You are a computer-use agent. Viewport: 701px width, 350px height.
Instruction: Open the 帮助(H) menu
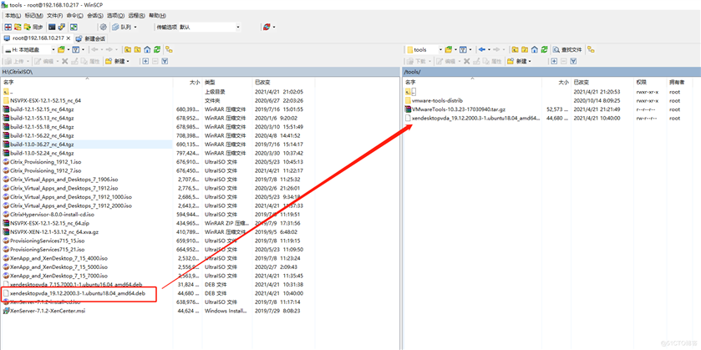pos(157,16)
